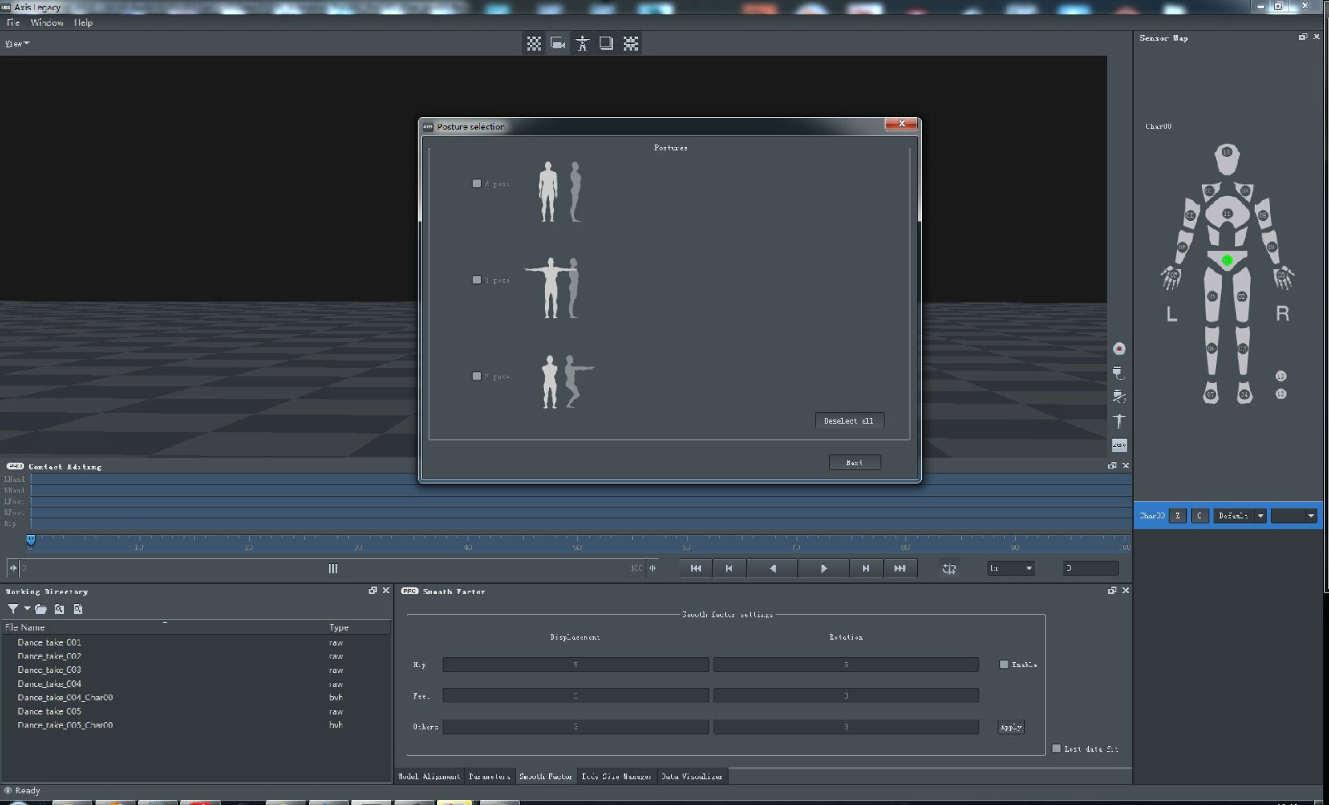Undock the Contact Editing panel
This screenshot has width=1329, height=805.
[x=1111, y=465]
